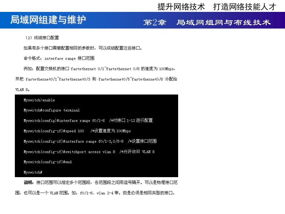Click the terminal line Myswitch>enable
The width and height of the screenshot is (285, 214).
point(39,100)
